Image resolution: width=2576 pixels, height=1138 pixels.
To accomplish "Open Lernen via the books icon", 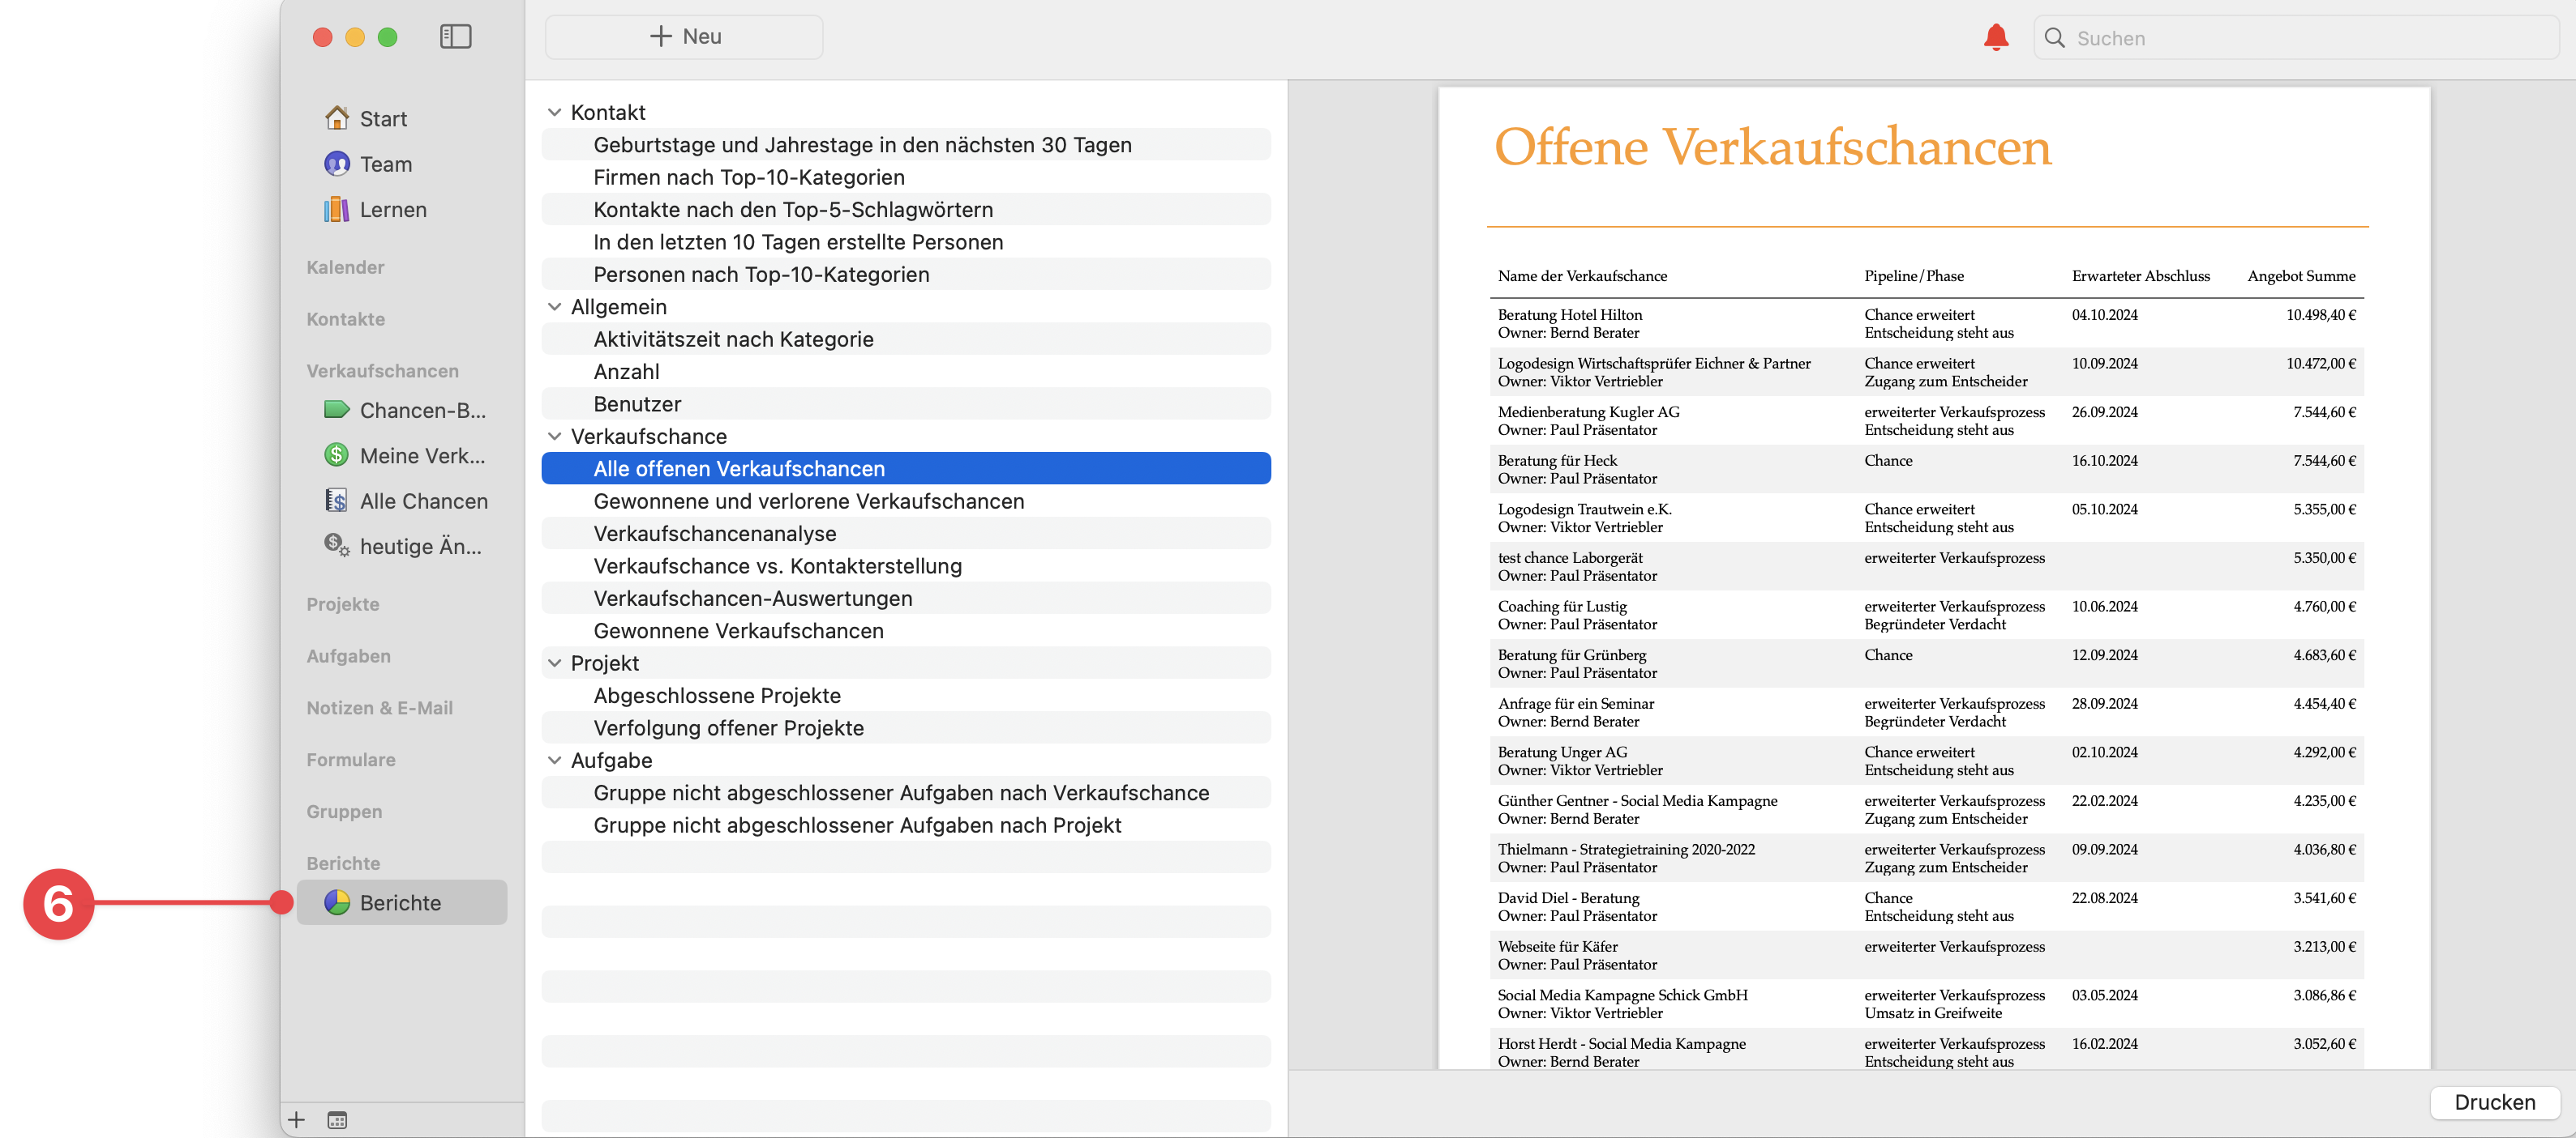I will point(337,209).
